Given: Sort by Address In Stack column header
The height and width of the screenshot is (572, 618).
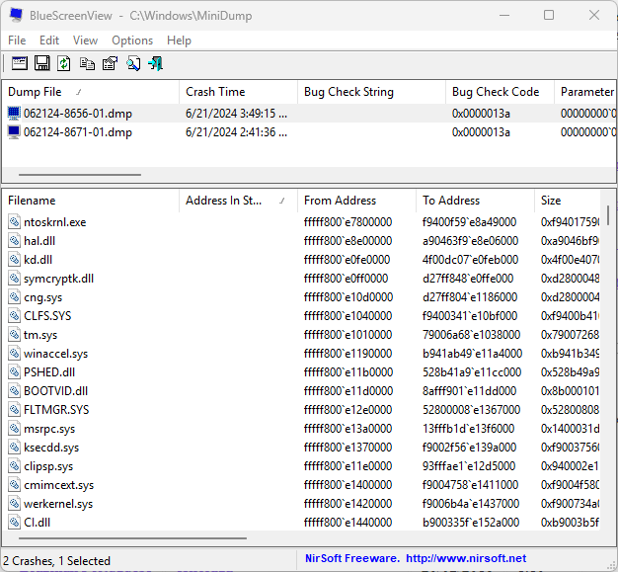Looking at the screenshot, I should [x=226, y=201].
